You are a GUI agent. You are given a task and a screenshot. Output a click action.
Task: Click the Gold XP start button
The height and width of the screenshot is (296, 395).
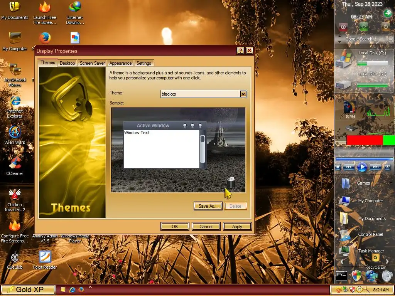click(x=28, y=290)
